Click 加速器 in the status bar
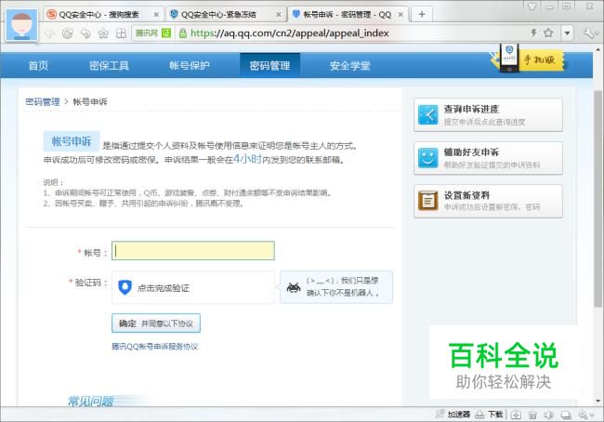604x422 pixels. pyautogui.click(x=453, y=415)
